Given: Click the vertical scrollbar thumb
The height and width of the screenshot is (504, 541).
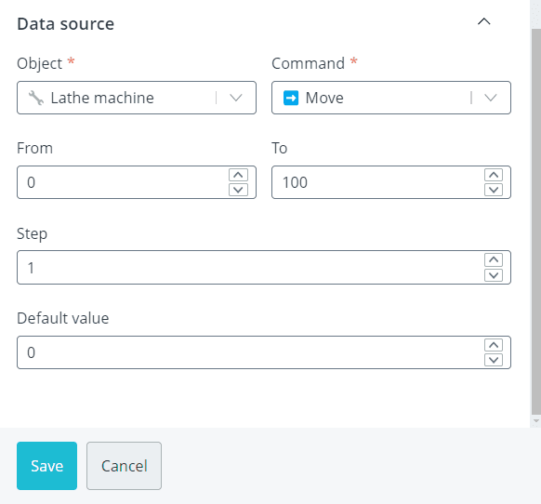Looking at the screenshot, I should 536,221.
